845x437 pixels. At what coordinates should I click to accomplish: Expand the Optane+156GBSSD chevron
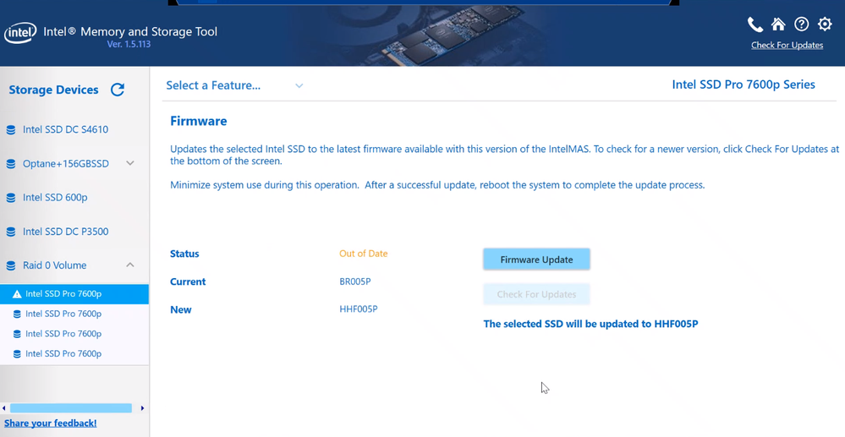coord(130,163)
